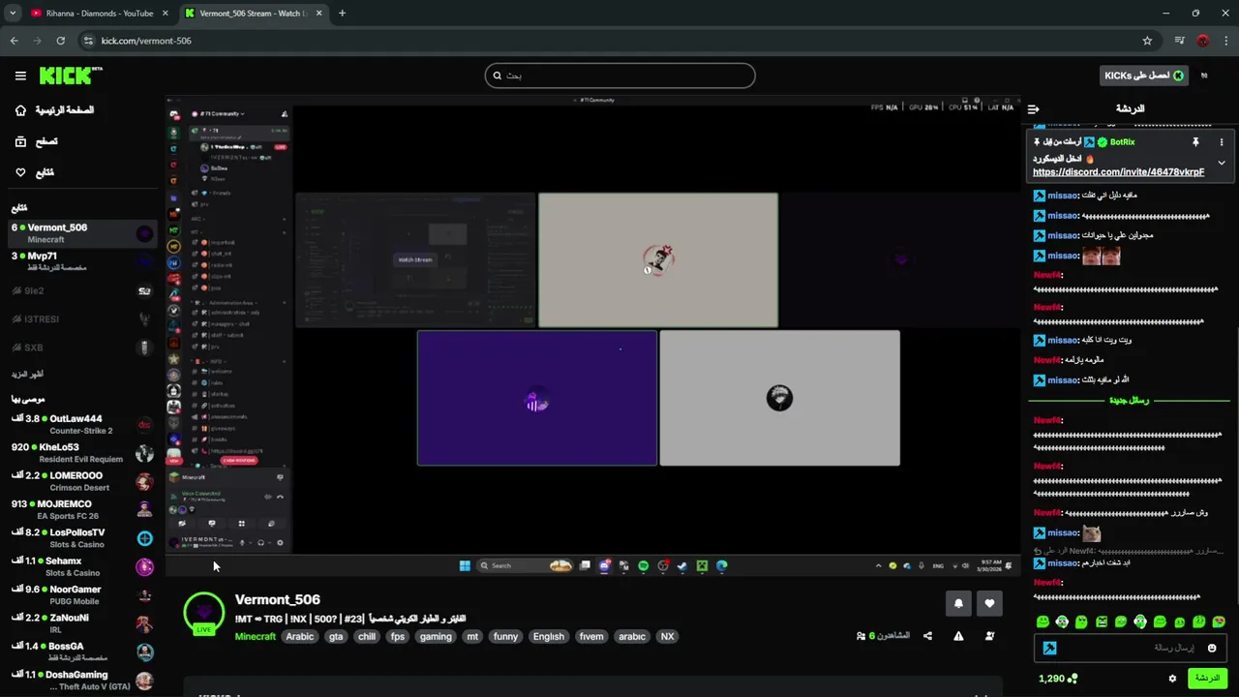1239x697 pixels.
Task: Jump to new messages (رسائل جديدة) divider
Action: tap(1129, 400)
